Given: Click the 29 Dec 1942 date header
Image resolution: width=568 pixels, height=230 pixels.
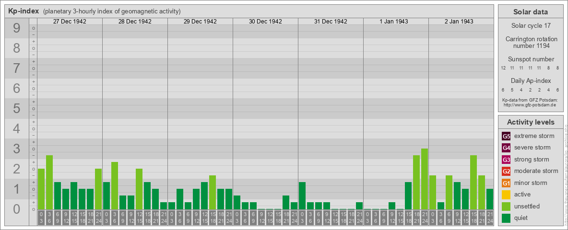Looking at the screenshot, I should point(200,22).
